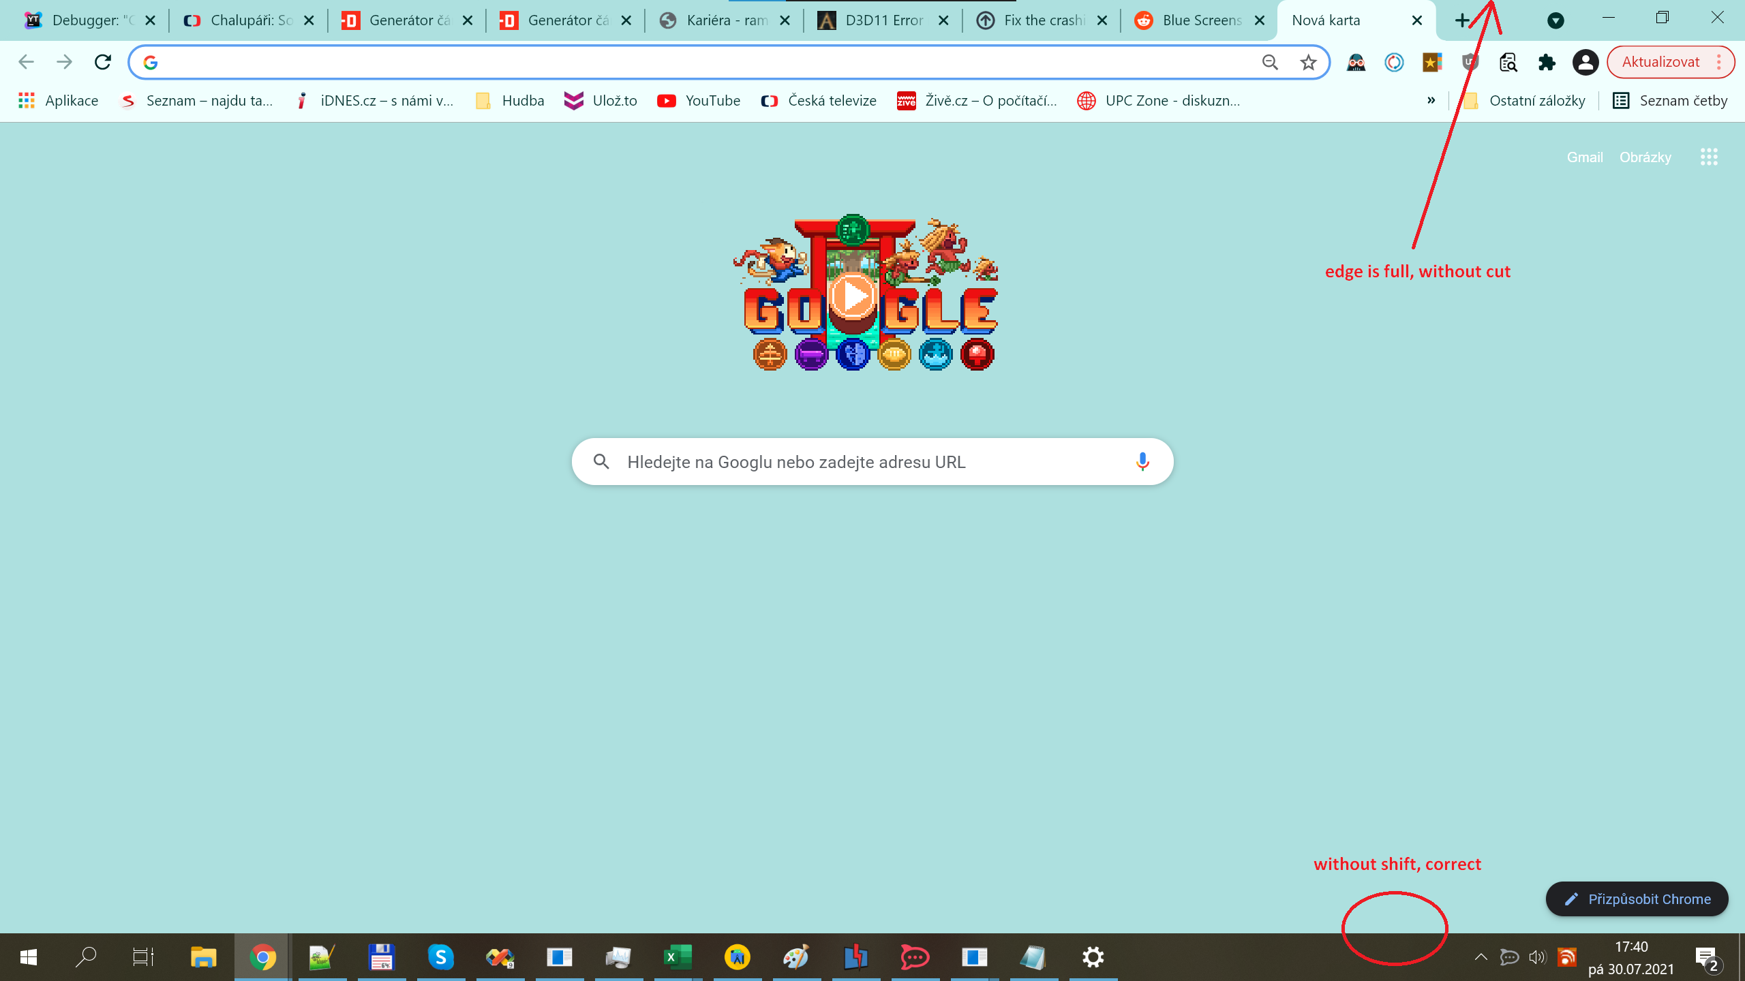This screenshot has width=1745, height=981.
Task: Click the Přizpůsobit Chrome button
Action: [x=1637, y=899]
